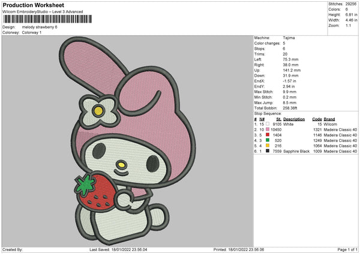Screen dimensions: 360x254
Task: Click the 'Color changes:' label
Action: 267,43
